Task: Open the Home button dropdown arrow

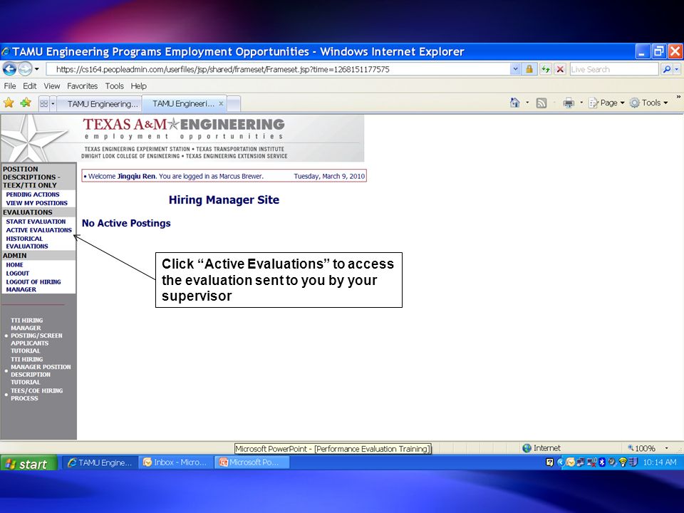Action: (x=527, y=103)
